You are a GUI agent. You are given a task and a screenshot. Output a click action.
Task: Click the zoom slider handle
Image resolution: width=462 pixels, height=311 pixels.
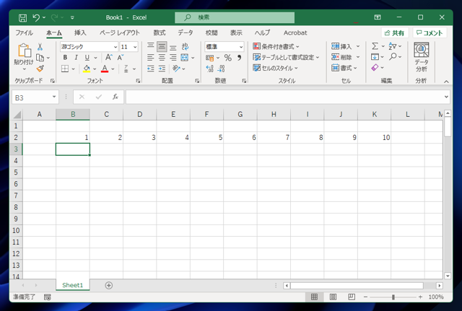click(393, 297)
